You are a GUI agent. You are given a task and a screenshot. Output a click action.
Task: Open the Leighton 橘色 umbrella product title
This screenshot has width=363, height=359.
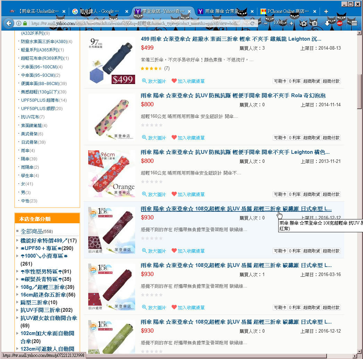pos(235,152)
